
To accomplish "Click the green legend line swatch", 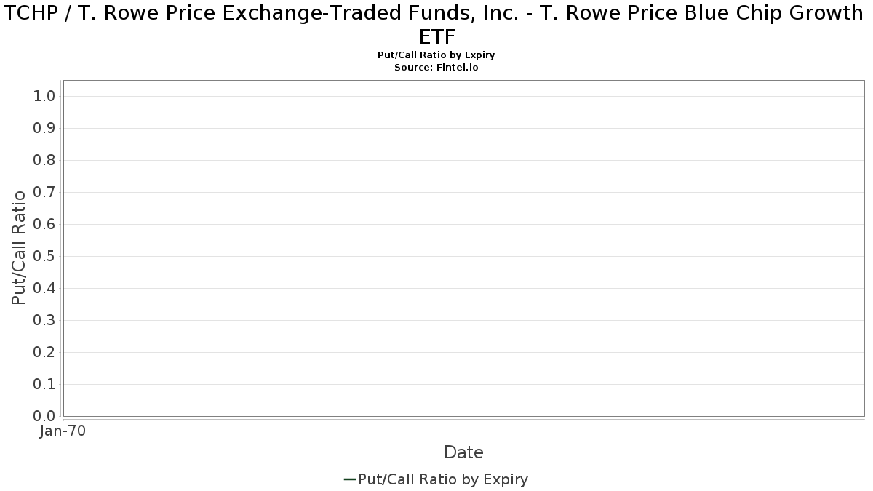I will point(349,479).
